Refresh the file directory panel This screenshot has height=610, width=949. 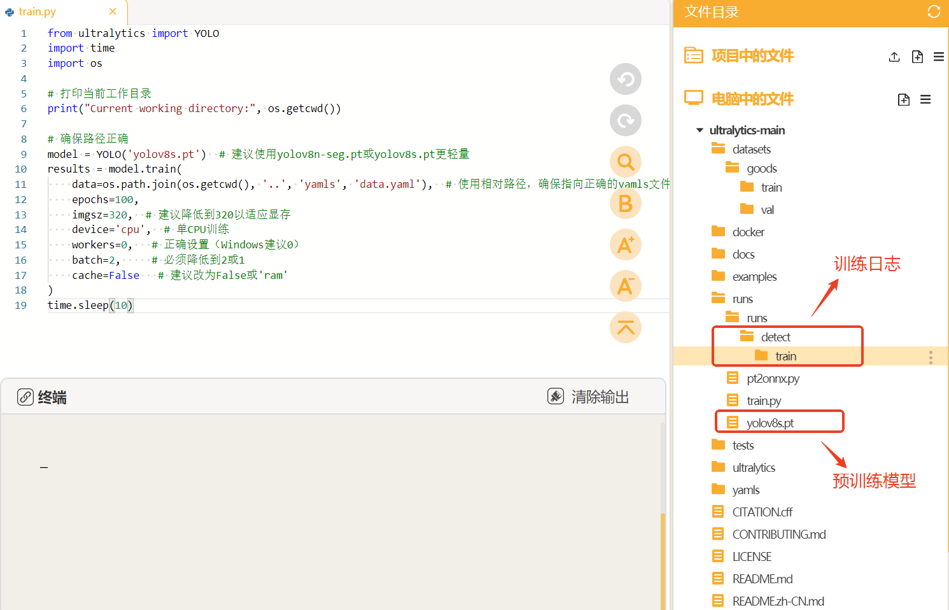(934, 11)
